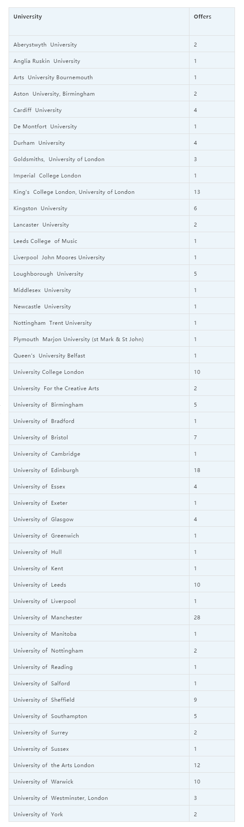244x827 pixels.
Task: Select the University of Manitoba row
Action: click(122, 634)
